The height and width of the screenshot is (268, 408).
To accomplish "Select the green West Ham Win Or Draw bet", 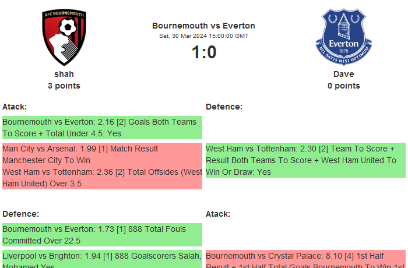I will (x=305, y=160).
